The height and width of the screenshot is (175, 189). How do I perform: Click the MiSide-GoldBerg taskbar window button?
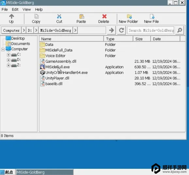[x=45, y=172]
